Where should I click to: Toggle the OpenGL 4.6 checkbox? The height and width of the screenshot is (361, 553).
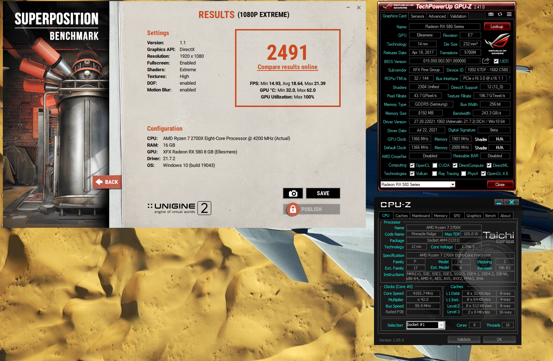483,174
